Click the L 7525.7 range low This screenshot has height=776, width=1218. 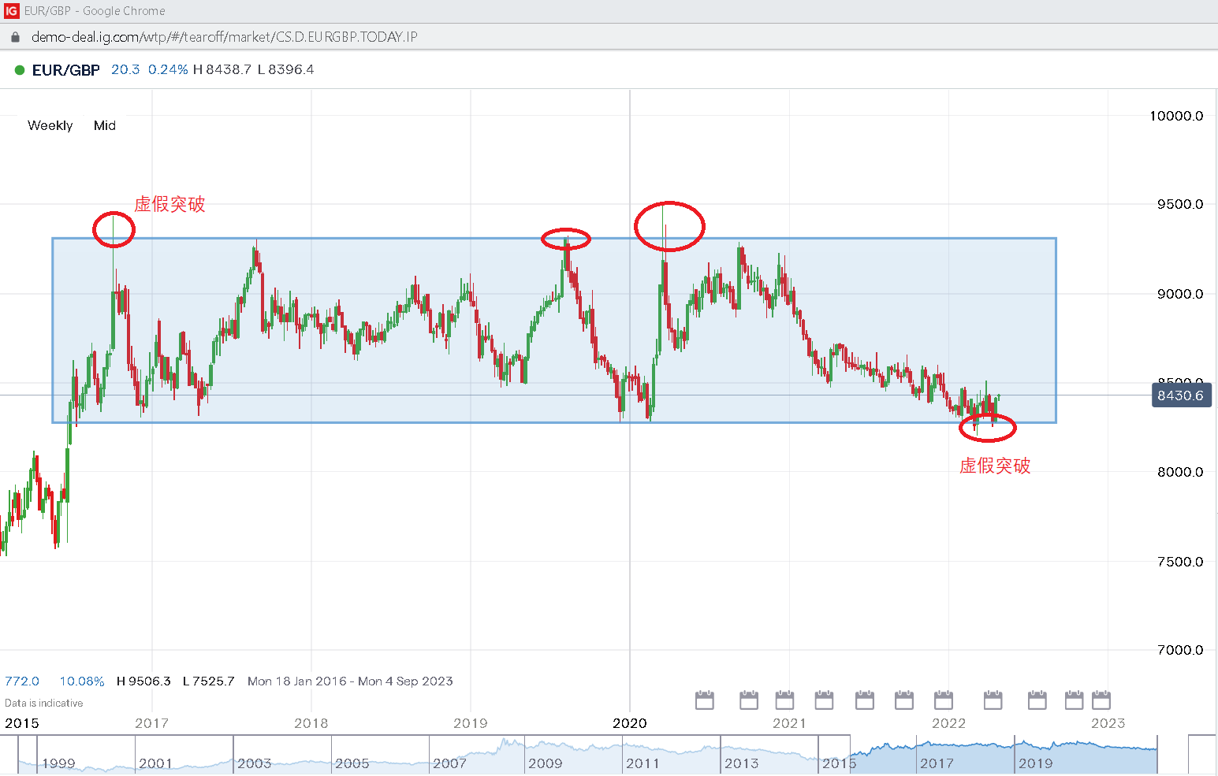pos(209,681)
